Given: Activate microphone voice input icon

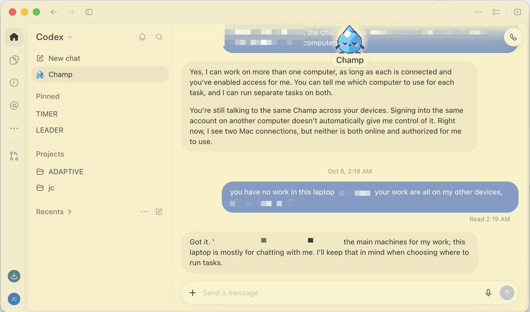Looking at the screenshot, I should [x=488, y=293].
